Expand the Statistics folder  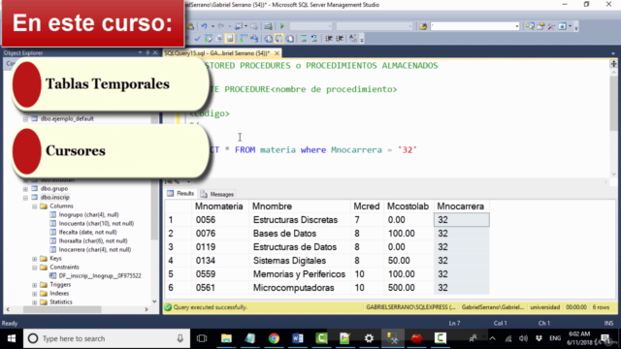35,301
